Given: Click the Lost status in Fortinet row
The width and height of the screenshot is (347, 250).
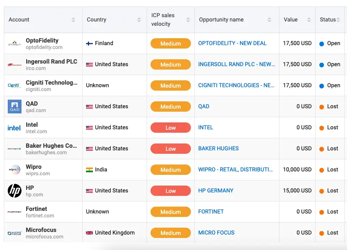Looking at the screenshot, I should point(329,212).
